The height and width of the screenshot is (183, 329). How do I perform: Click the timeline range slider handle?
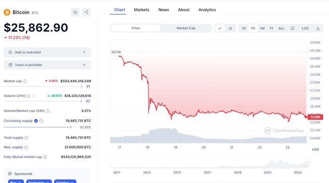307,163
